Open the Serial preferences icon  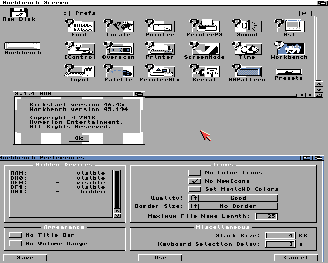[204, 71]
